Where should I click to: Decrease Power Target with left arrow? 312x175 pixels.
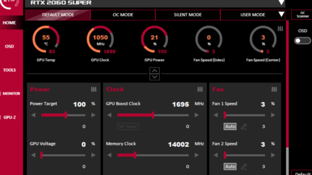tap(33, 115)
